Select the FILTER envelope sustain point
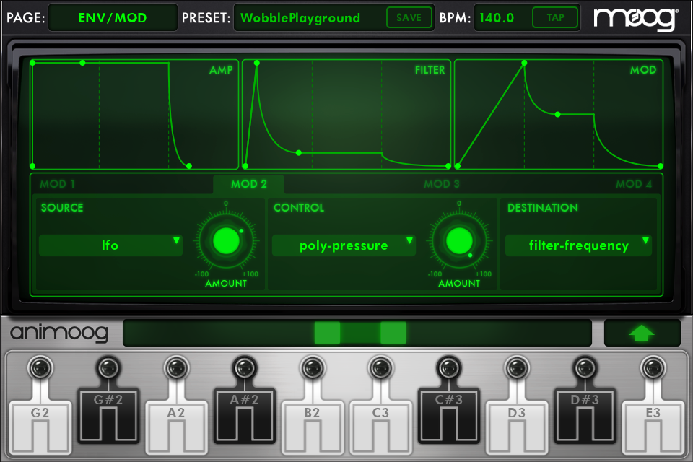The height and width of the screenshot is (462, 693). (299, 152)
